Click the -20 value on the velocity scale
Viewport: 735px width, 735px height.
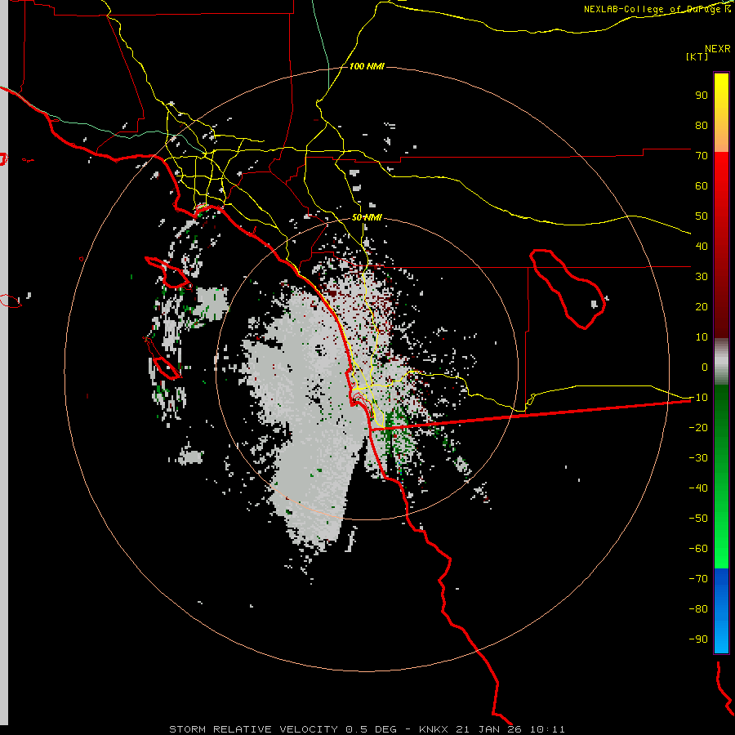698,427
